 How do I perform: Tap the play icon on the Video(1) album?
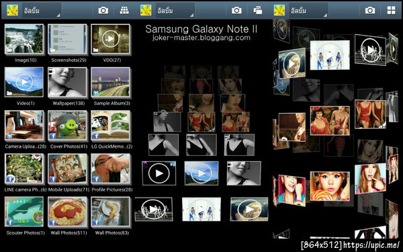[x=24, y=82]
